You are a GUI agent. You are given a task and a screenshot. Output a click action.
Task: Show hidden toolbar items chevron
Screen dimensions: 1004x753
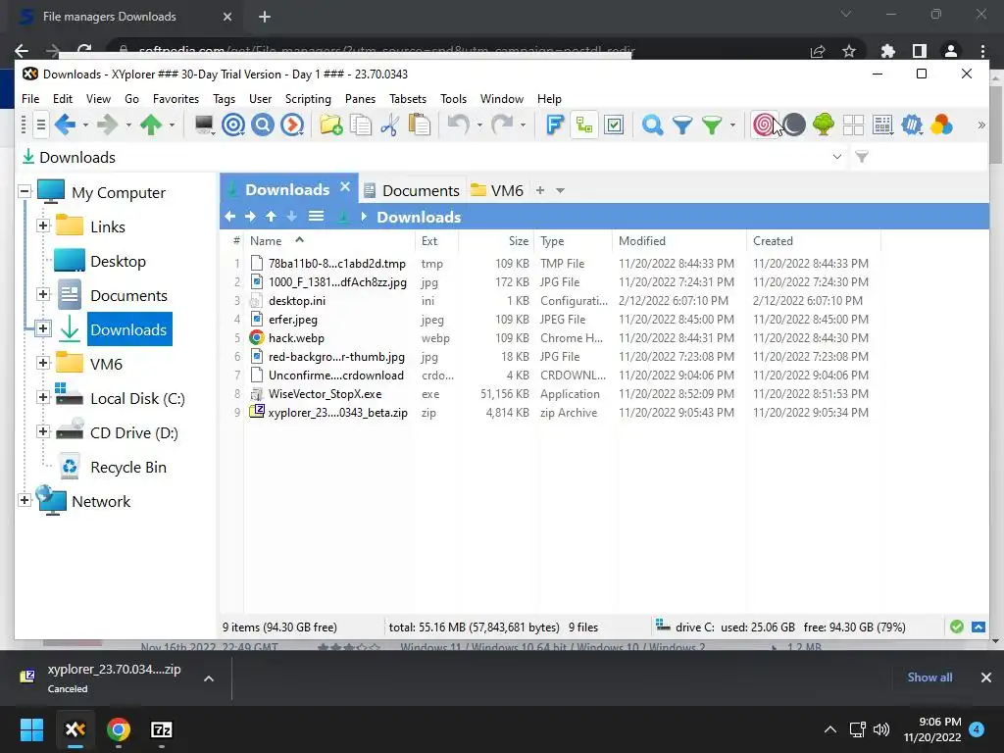[x=980, y=125]
